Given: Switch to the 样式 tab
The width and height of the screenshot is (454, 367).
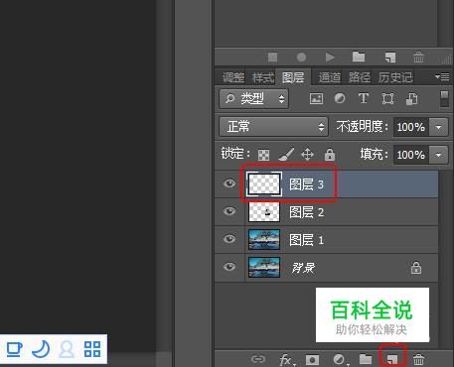Looking at the screenshot, I should 263,77.
